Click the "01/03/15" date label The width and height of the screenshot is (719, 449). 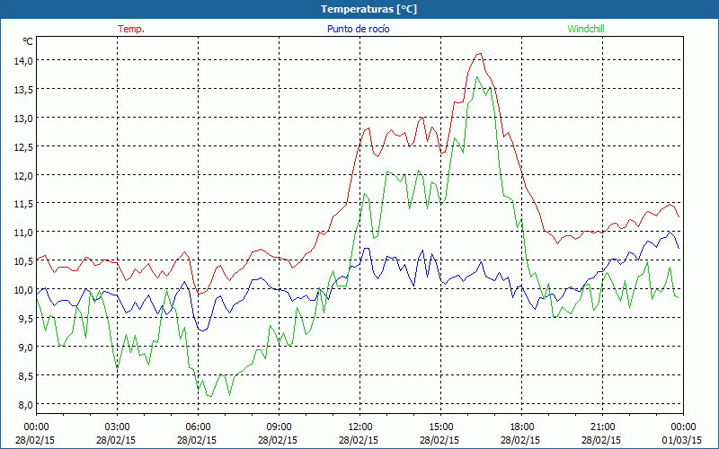click(682, 440)
